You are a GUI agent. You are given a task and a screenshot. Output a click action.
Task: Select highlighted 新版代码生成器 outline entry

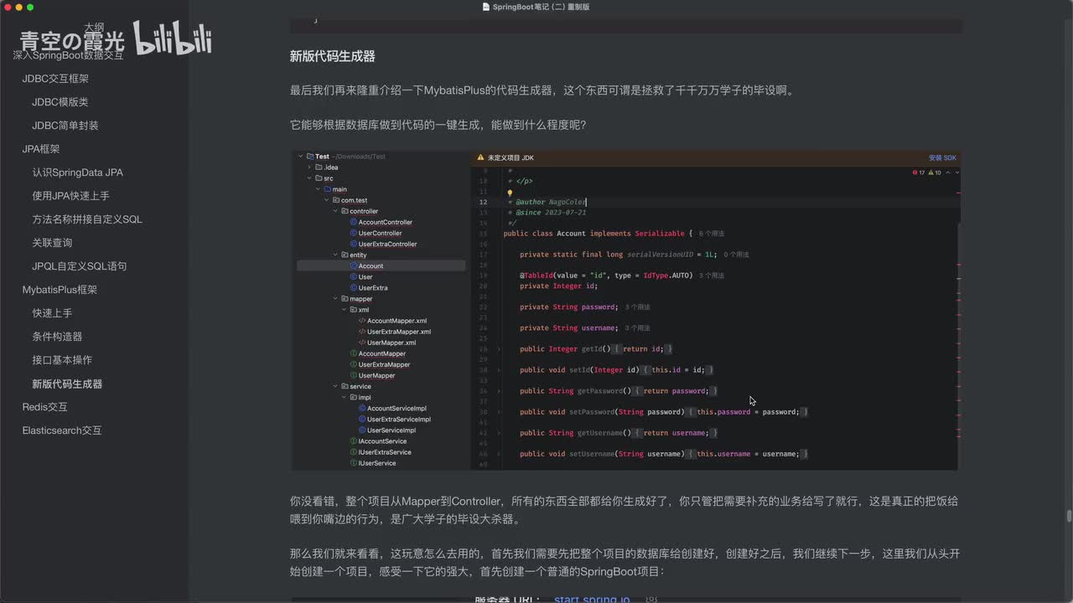(67, 384)
